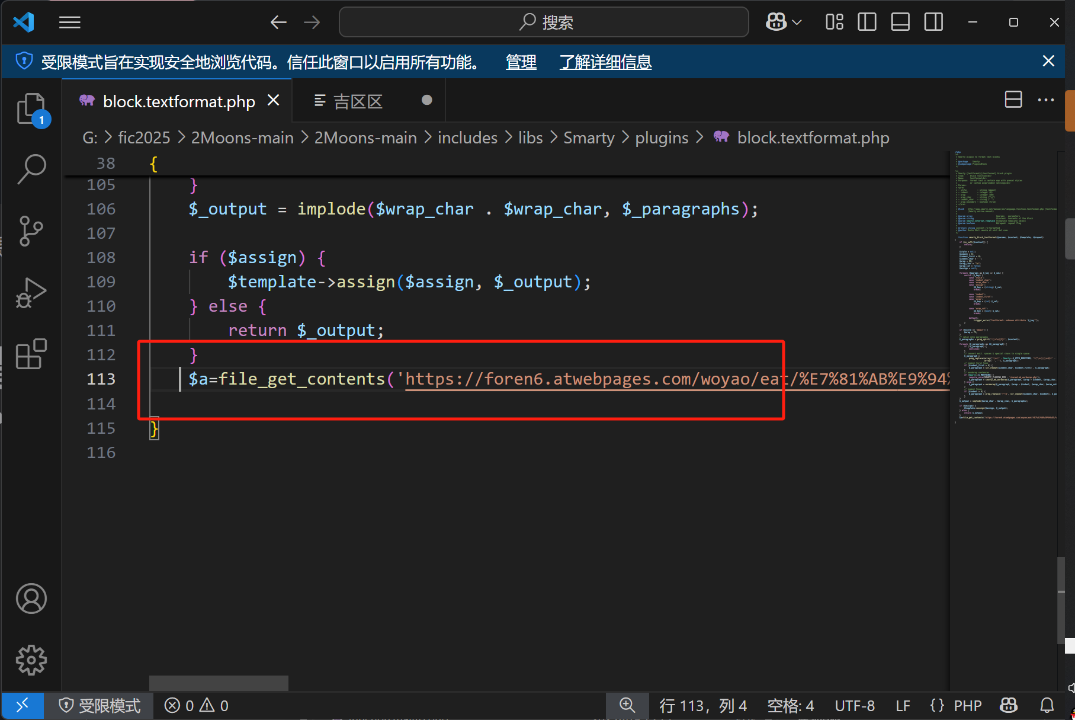Image resolution: width=1075 pixels, height=720 pixels.
Task: Click the horizontal scrollbar under the editor
Action: (x=219, y=682)
